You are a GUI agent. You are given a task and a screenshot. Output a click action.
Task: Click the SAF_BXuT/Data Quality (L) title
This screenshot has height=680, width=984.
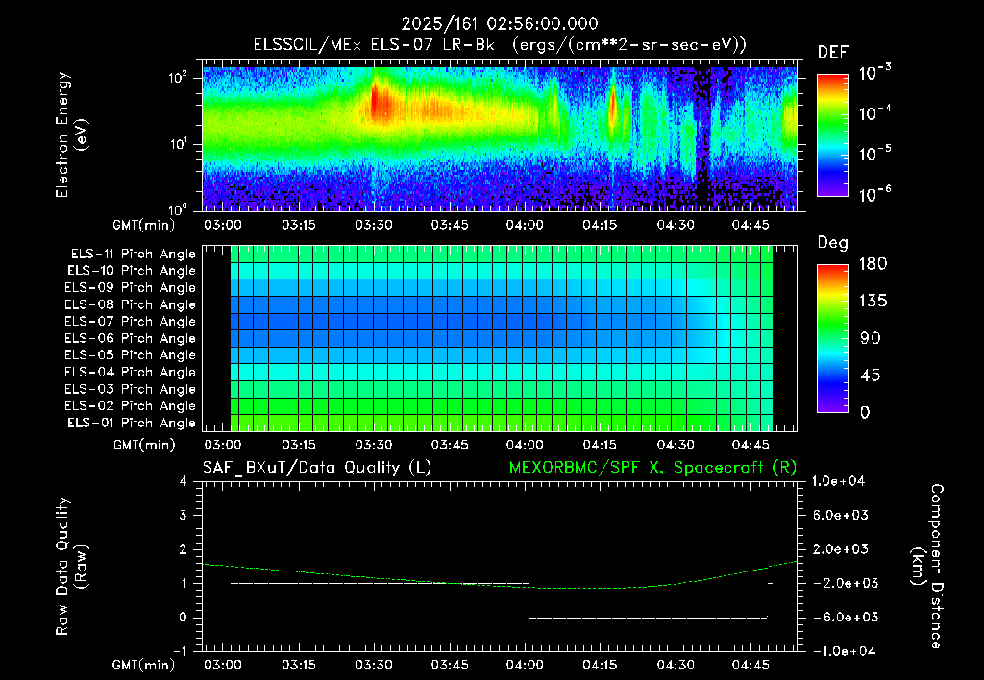[317, 468]
